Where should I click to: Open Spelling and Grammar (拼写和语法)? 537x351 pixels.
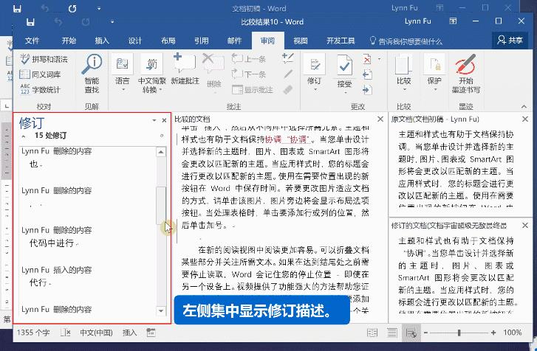[x=44, y=59]
